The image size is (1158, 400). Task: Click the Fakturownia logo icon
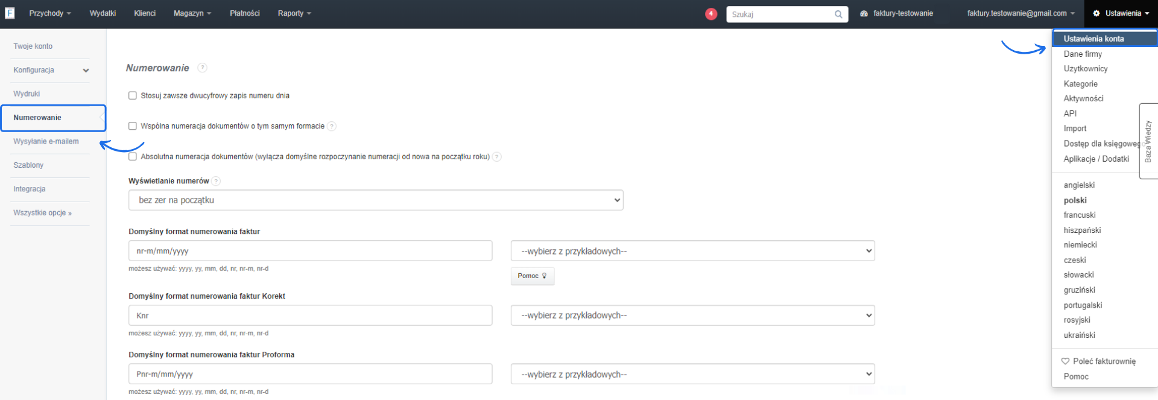coord(10,13)
